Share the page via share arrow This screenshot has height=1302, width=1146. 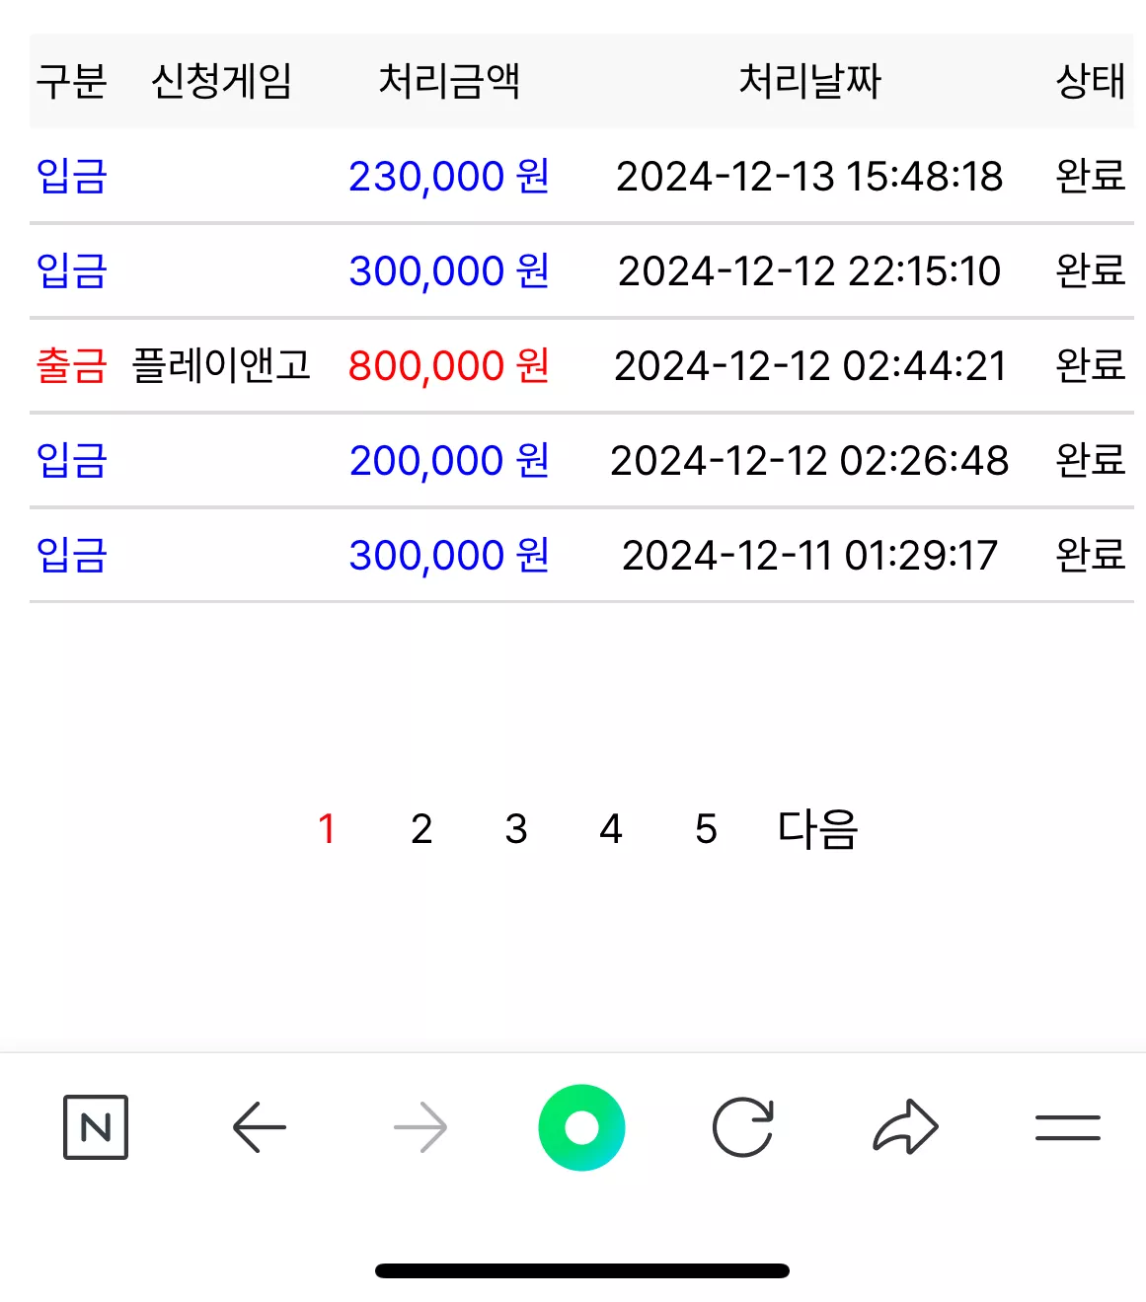[905, 1126]
